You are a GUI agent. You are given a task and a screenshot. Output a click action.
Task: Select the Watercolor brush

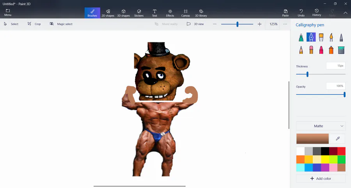[x=331, y=37]
